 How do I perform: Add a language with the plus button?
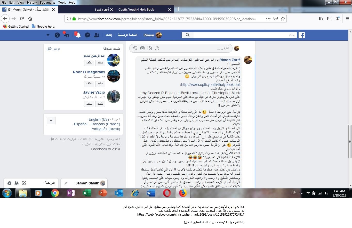pos(51,120)
